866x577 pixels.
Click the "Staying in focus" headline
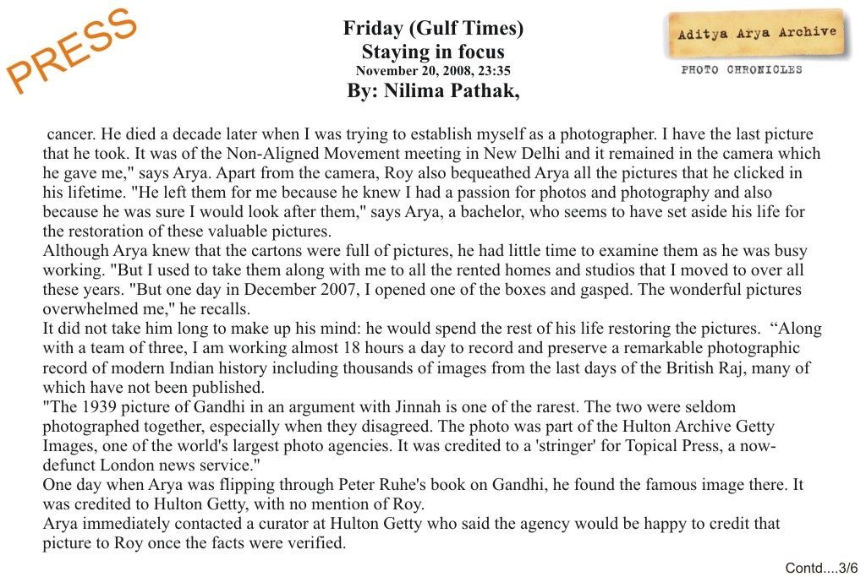[433, 51]
